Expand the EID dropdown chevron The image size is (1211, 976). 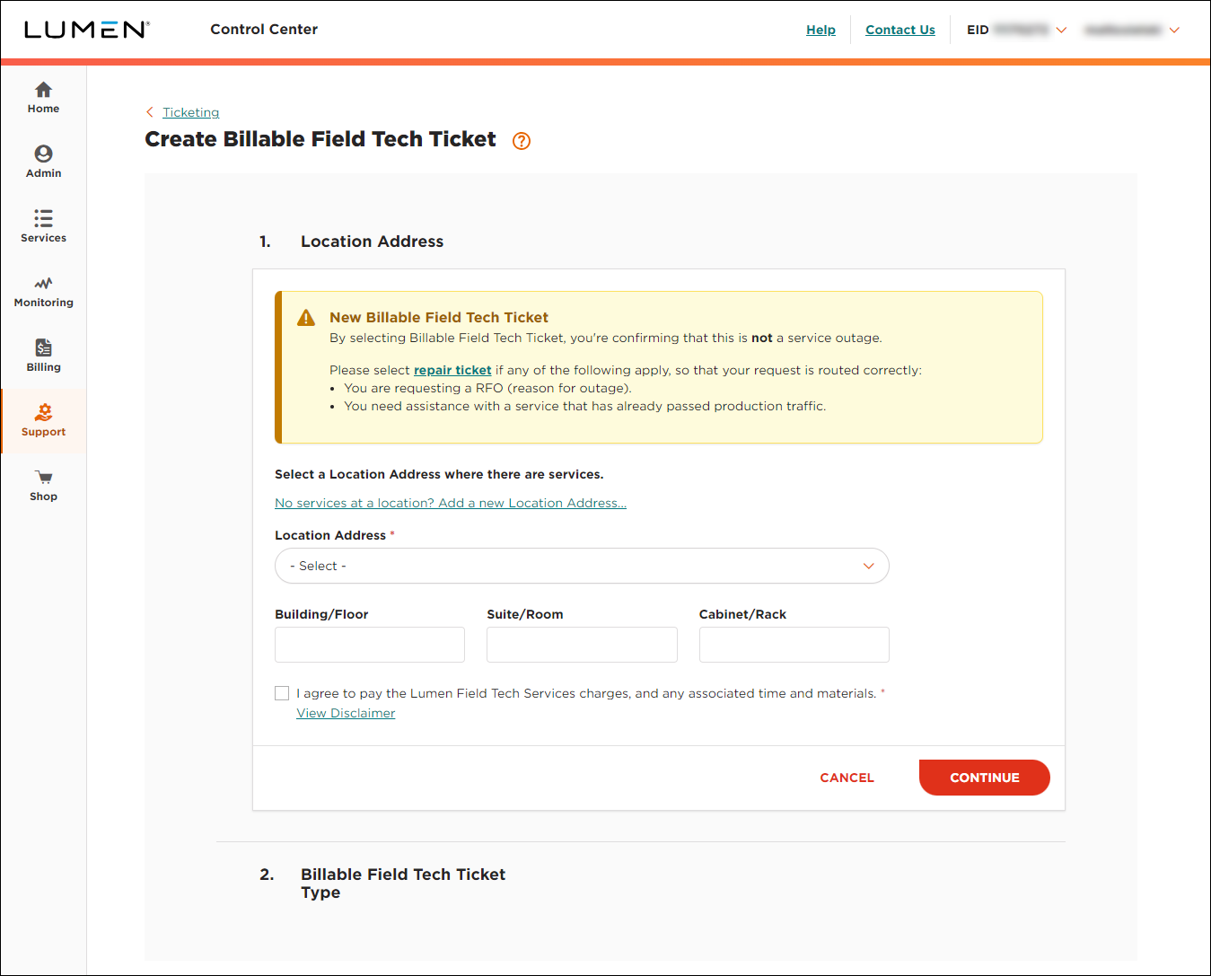pyautogui.click(x=1061, y=30)
